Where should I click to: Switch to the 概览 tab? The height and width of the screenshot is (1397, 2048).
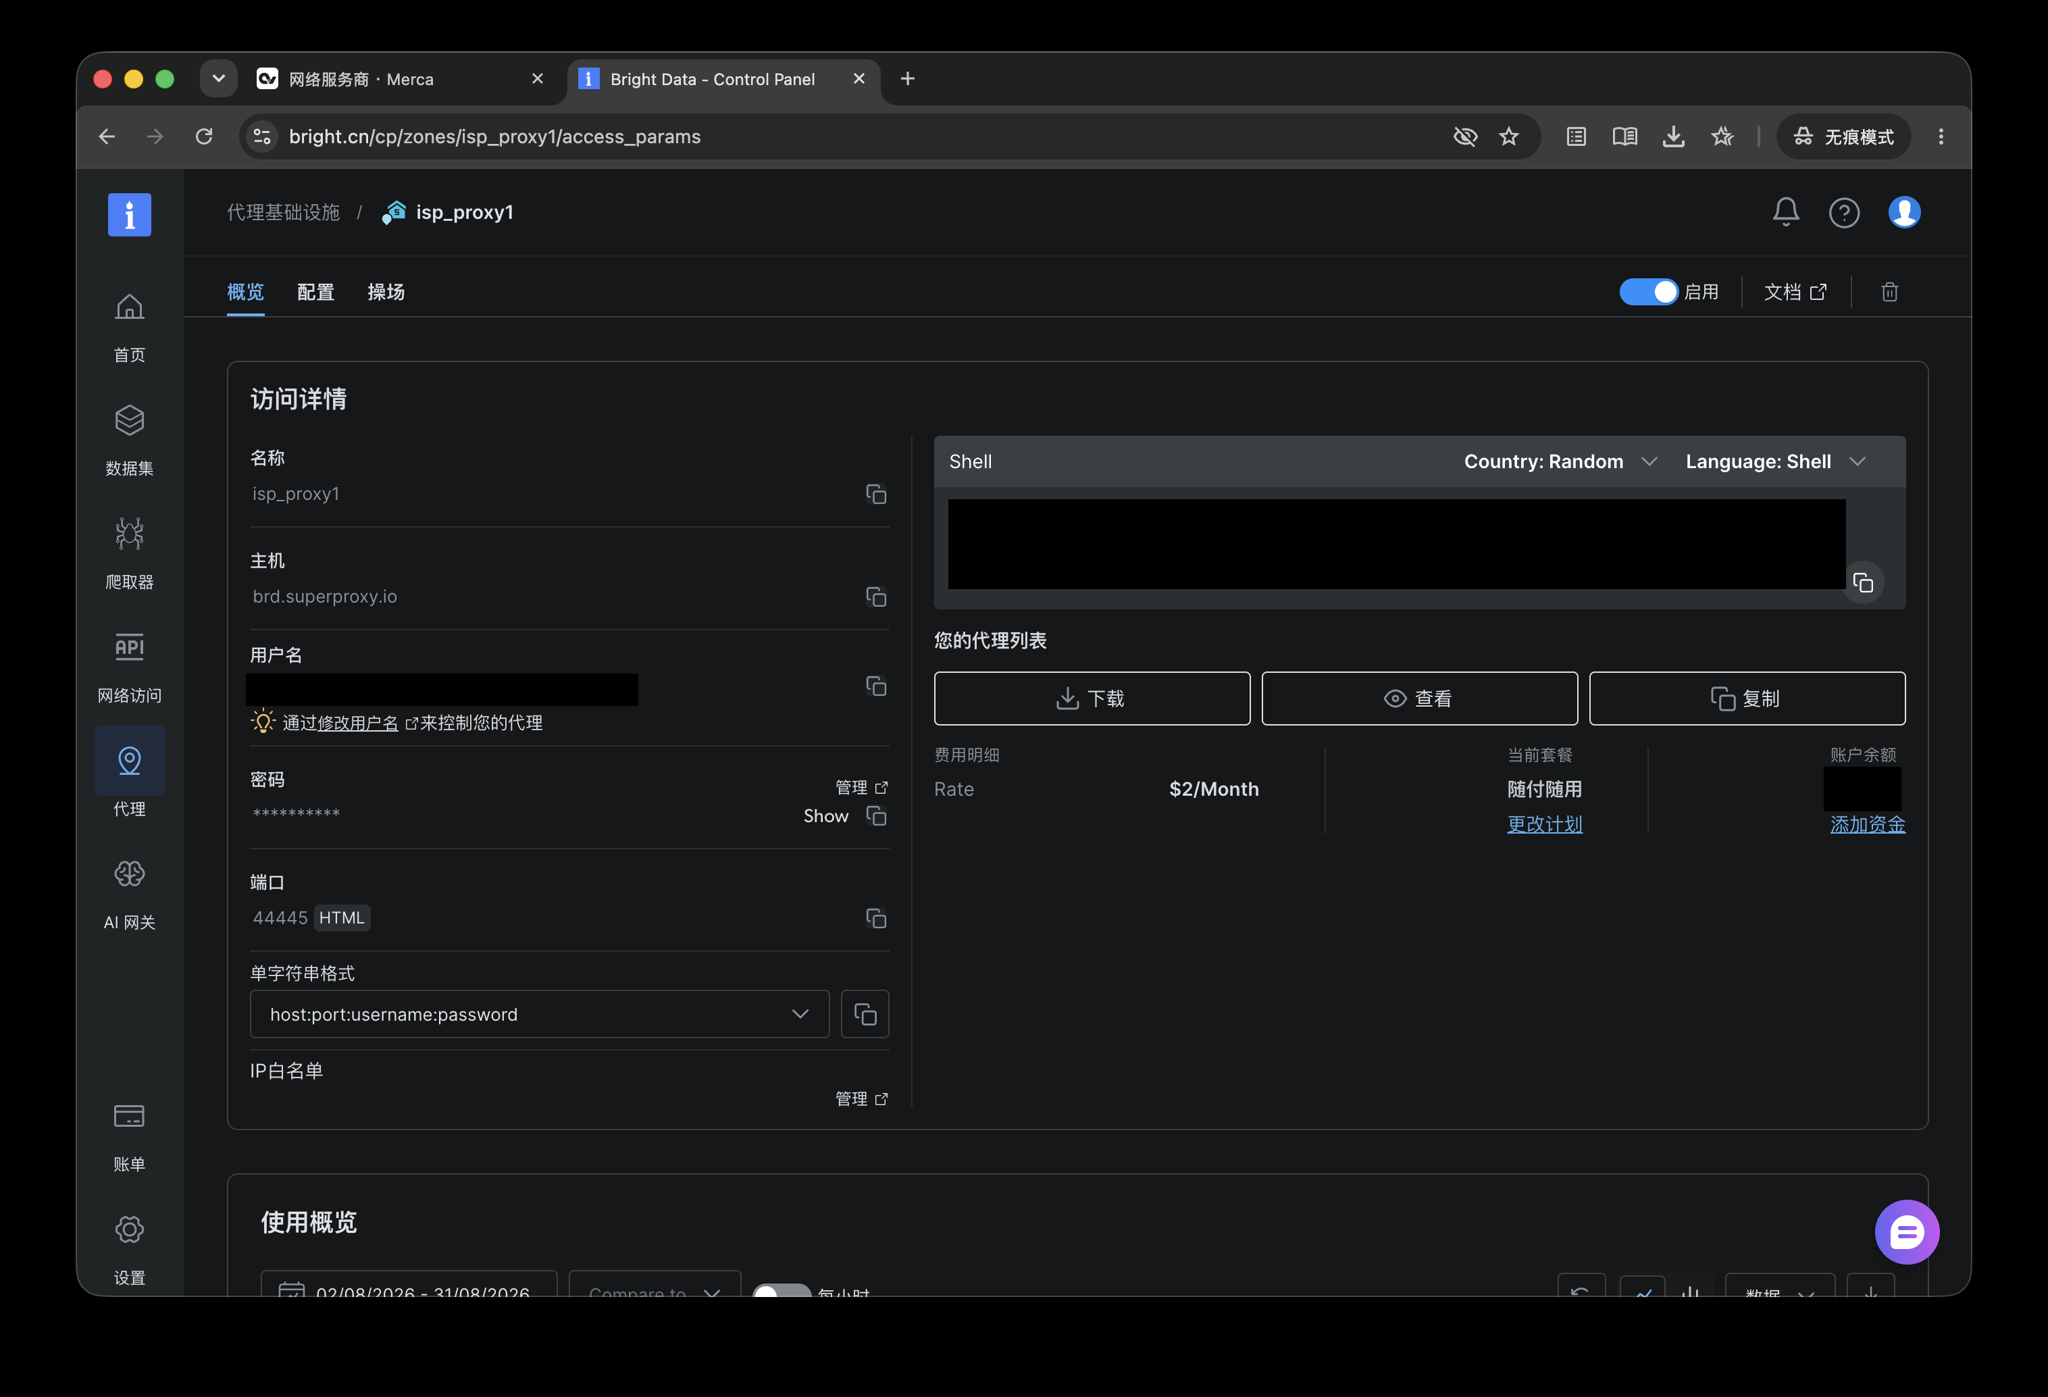(x=245, y=292)
